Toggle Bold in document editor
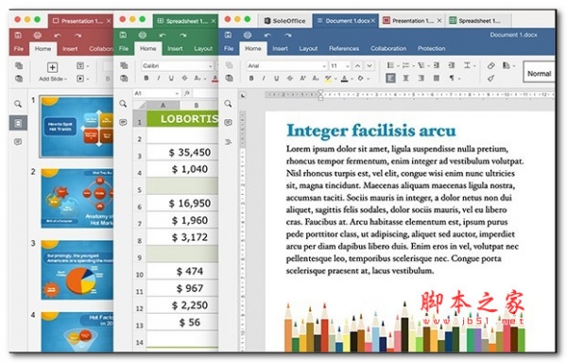567x363 pixels. click(x=251, y=78)
